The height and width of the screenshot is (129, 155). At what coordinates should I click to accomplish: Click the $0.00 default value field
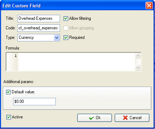(34, 101)
